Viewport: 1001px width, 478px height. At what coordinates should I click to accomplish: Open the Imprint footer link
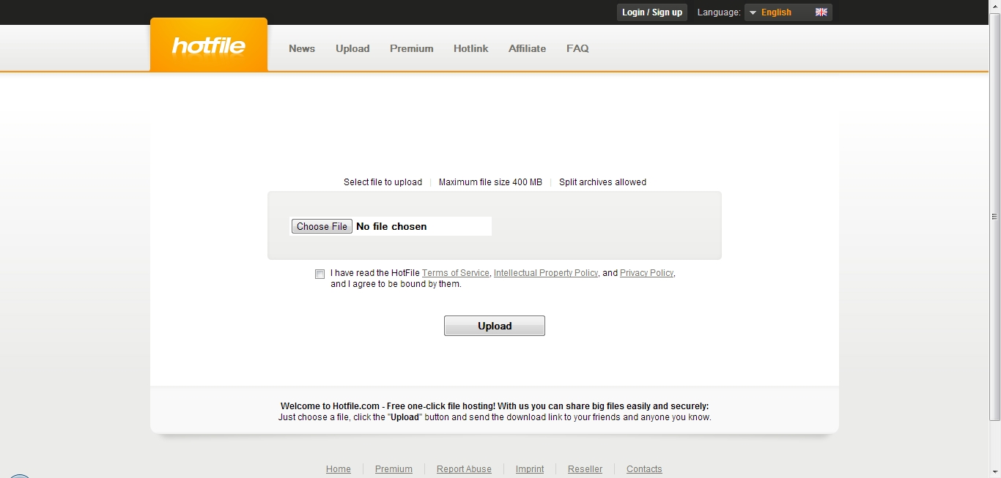(530, 469)
